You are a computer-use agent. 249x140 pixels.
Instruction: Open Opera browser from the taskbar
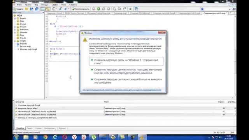pyautogui.click(x=65, y=137)
